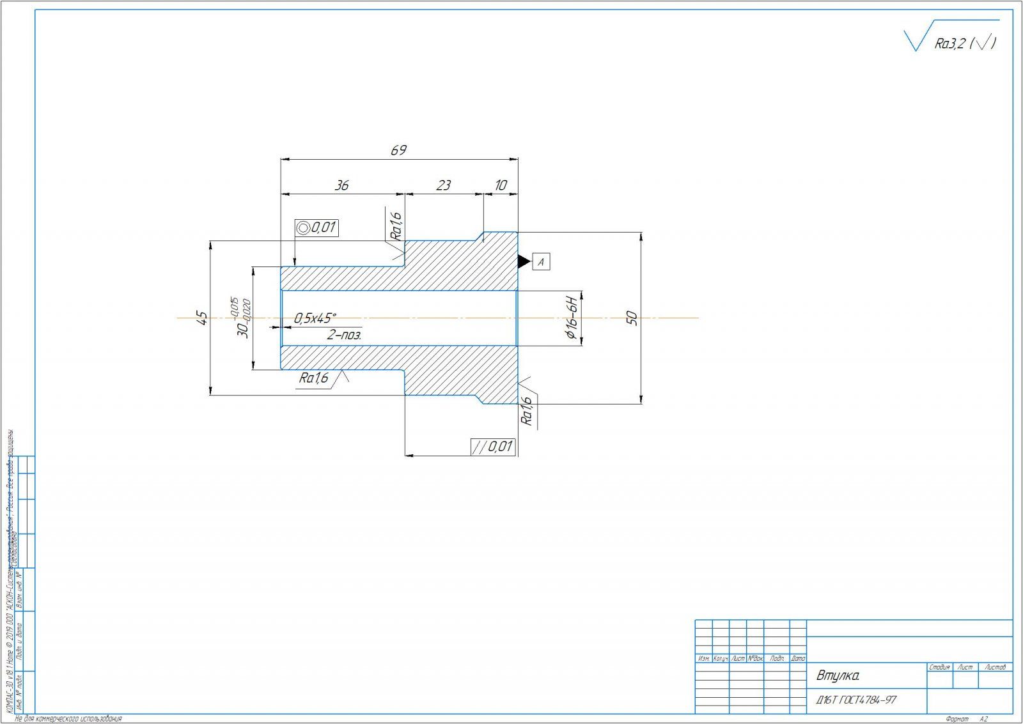Select the 36 length dimension
The image size is (1023, 724).
point(342,185)
